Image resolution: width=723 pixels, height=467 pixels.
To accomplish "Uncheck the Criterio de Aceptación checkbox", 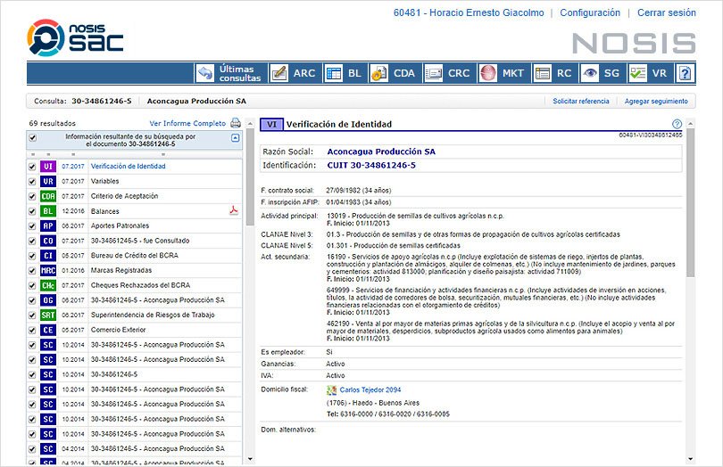I will click(32, 197).
